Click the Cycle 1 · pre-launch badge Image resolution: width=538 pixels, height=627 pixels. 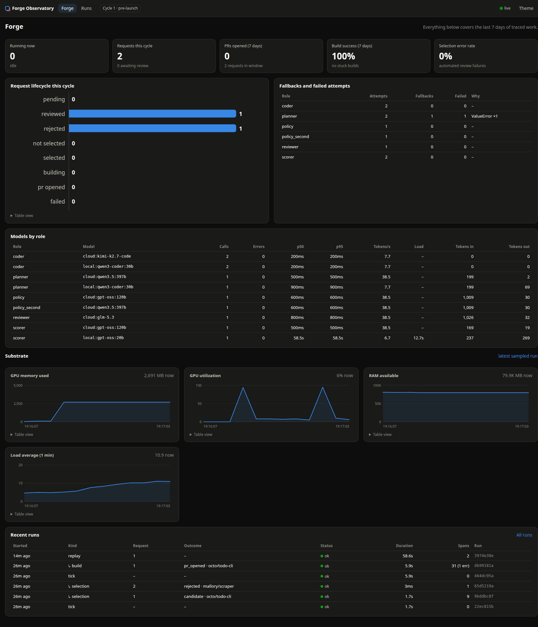tap(120, 8)
